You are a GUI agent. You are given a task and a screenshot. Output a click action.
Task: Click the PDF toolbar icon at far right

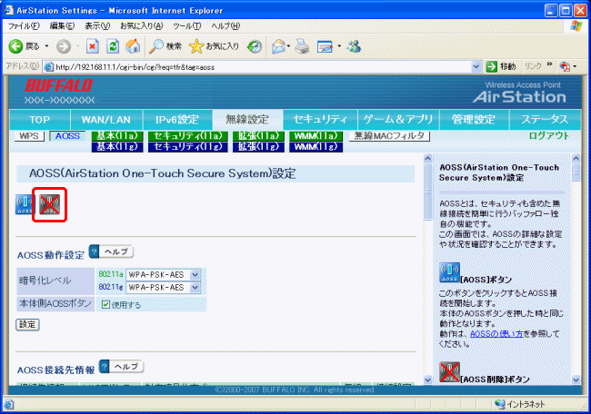(565, 66)
